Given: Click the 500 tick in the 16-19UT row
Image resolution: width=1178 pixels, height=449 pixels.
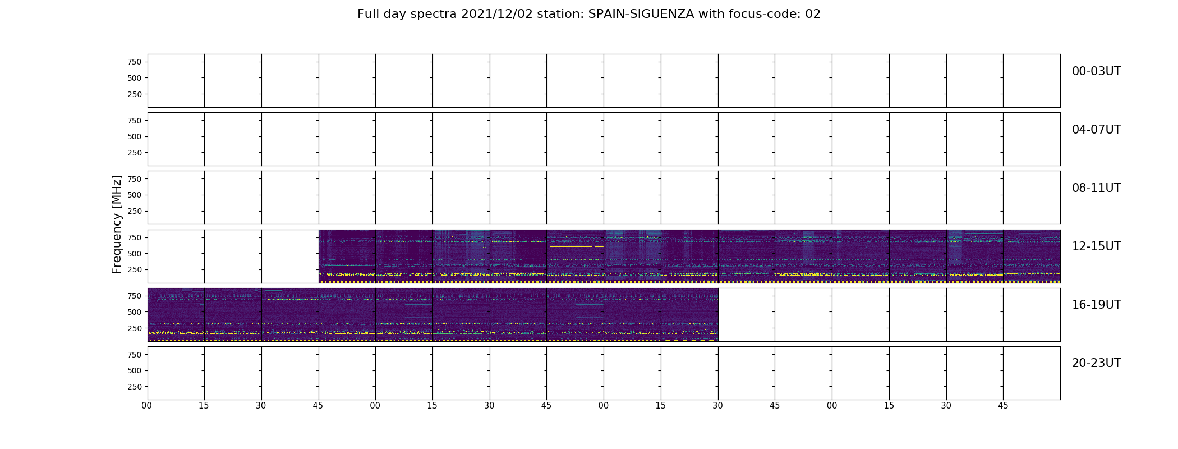Looking at the screenshot, I should (x=135, y=312).
